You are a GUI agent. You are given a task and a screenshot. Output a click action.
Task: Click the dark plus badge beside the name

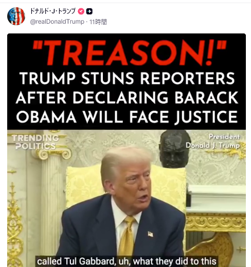(x=89, y=11)
